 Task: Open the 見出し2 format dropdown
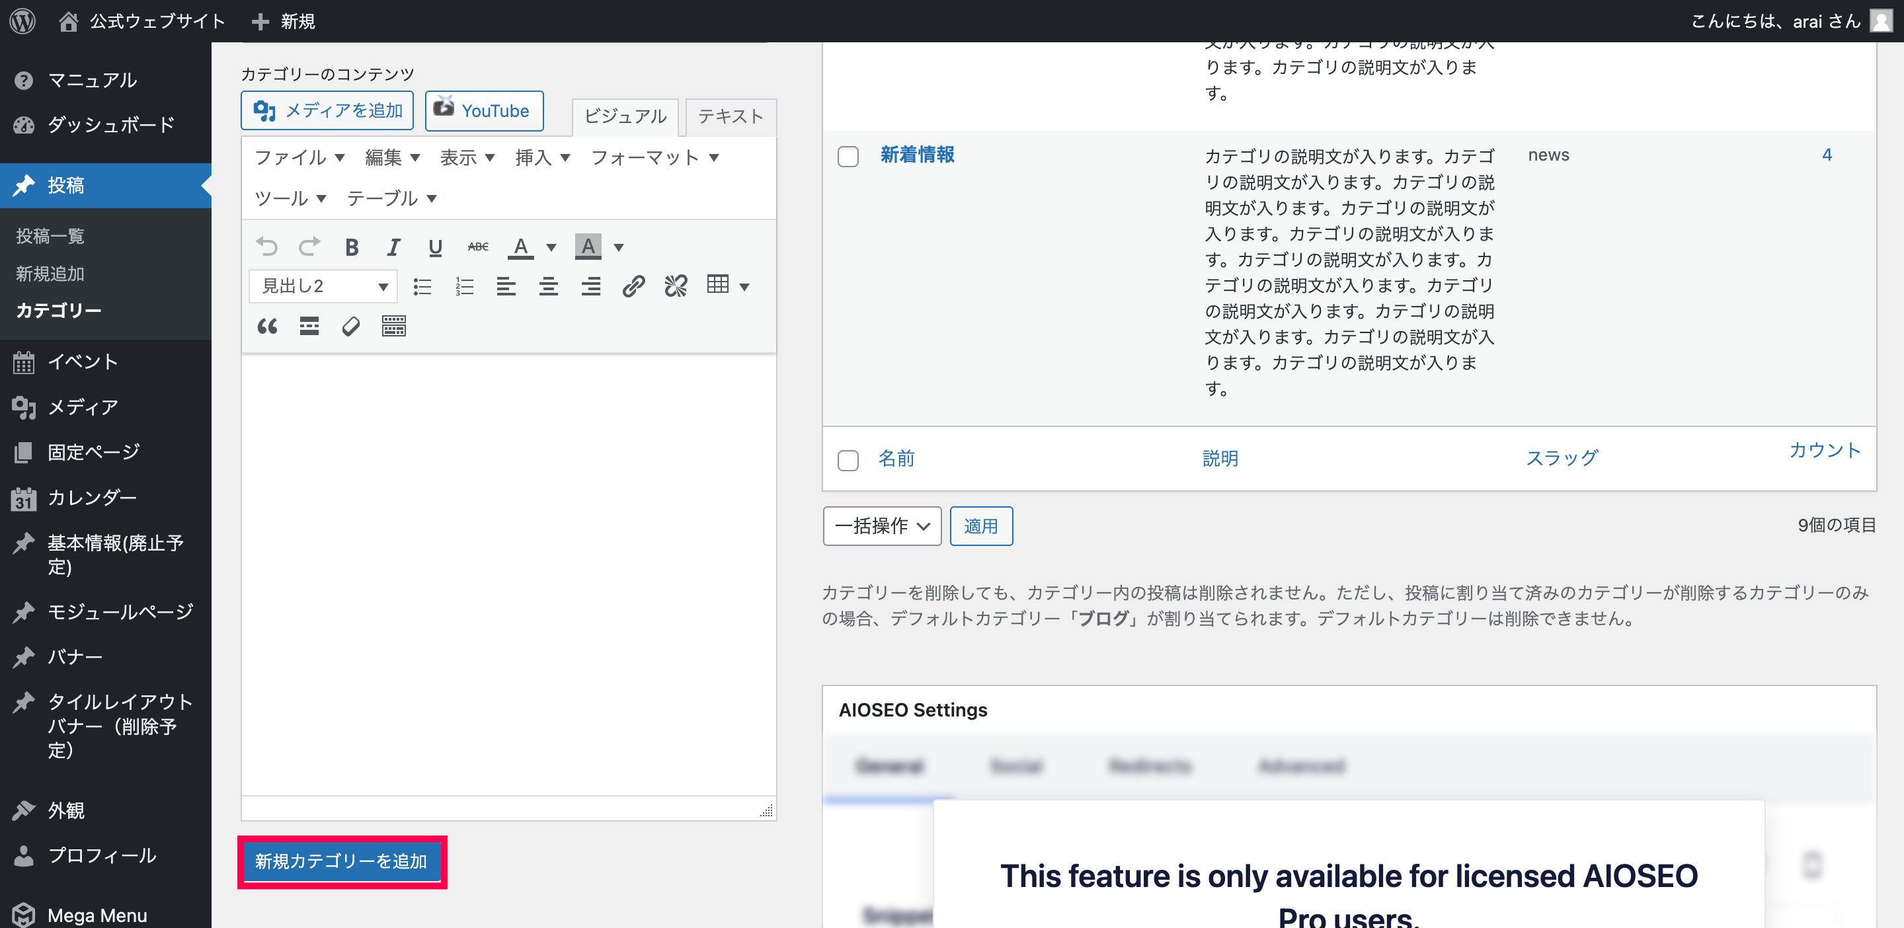coord(323,286)
